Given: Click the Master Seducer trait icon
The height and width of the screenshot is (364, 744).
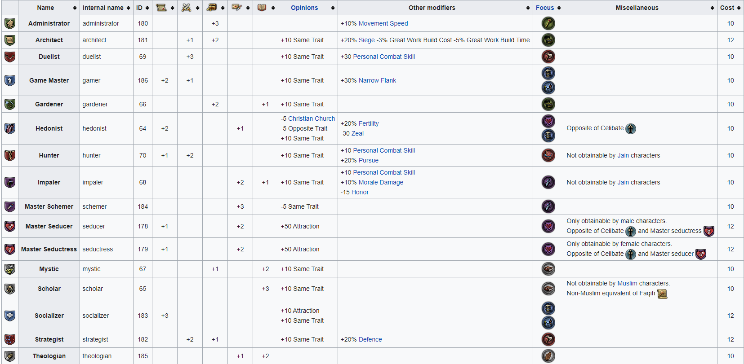Looking at the screenshot, I should point(10,226).
